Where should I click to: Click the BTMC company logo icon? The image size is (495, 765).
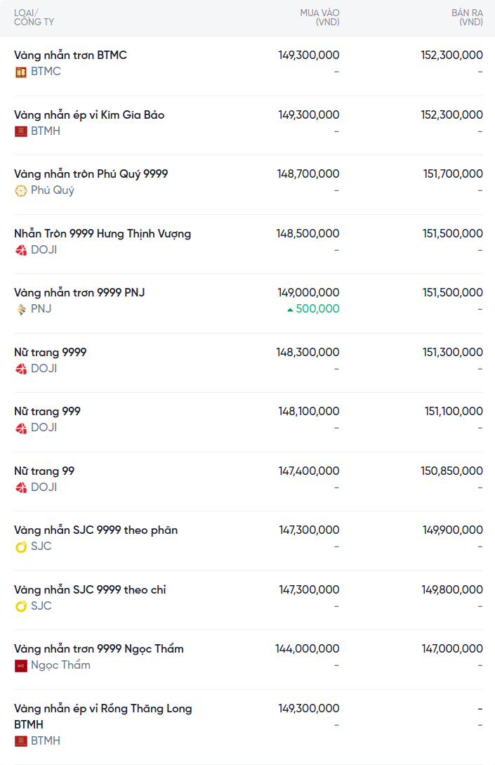coord(21,72)
